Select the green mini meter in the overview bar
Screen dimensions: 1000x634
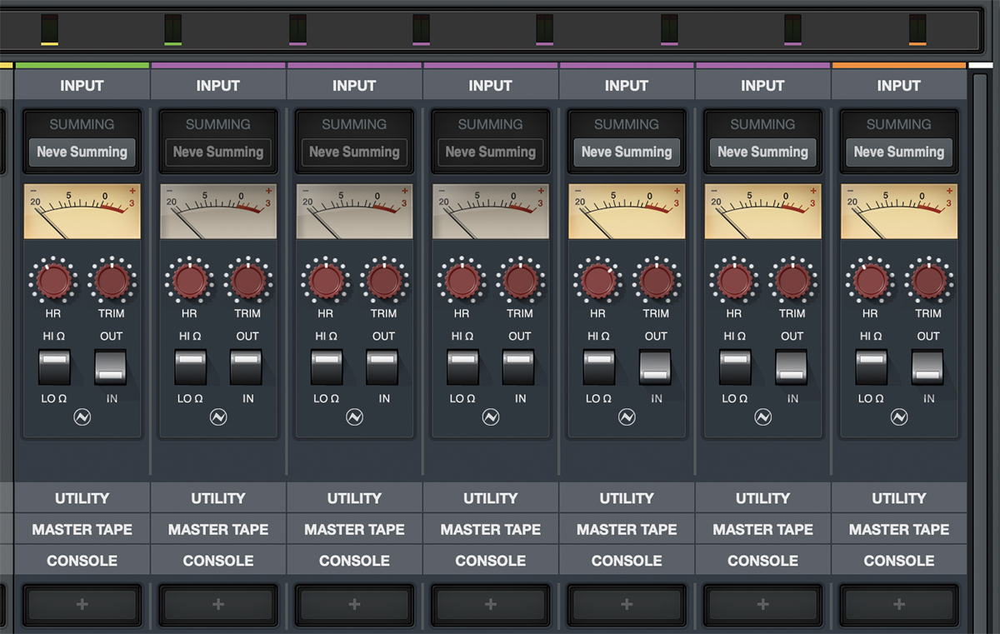click(173, 29)
